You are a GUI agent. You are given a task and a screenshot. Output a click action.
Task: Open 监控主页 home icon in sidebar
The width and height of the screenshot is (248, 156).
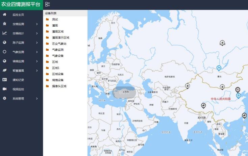[x=4, y=15]
